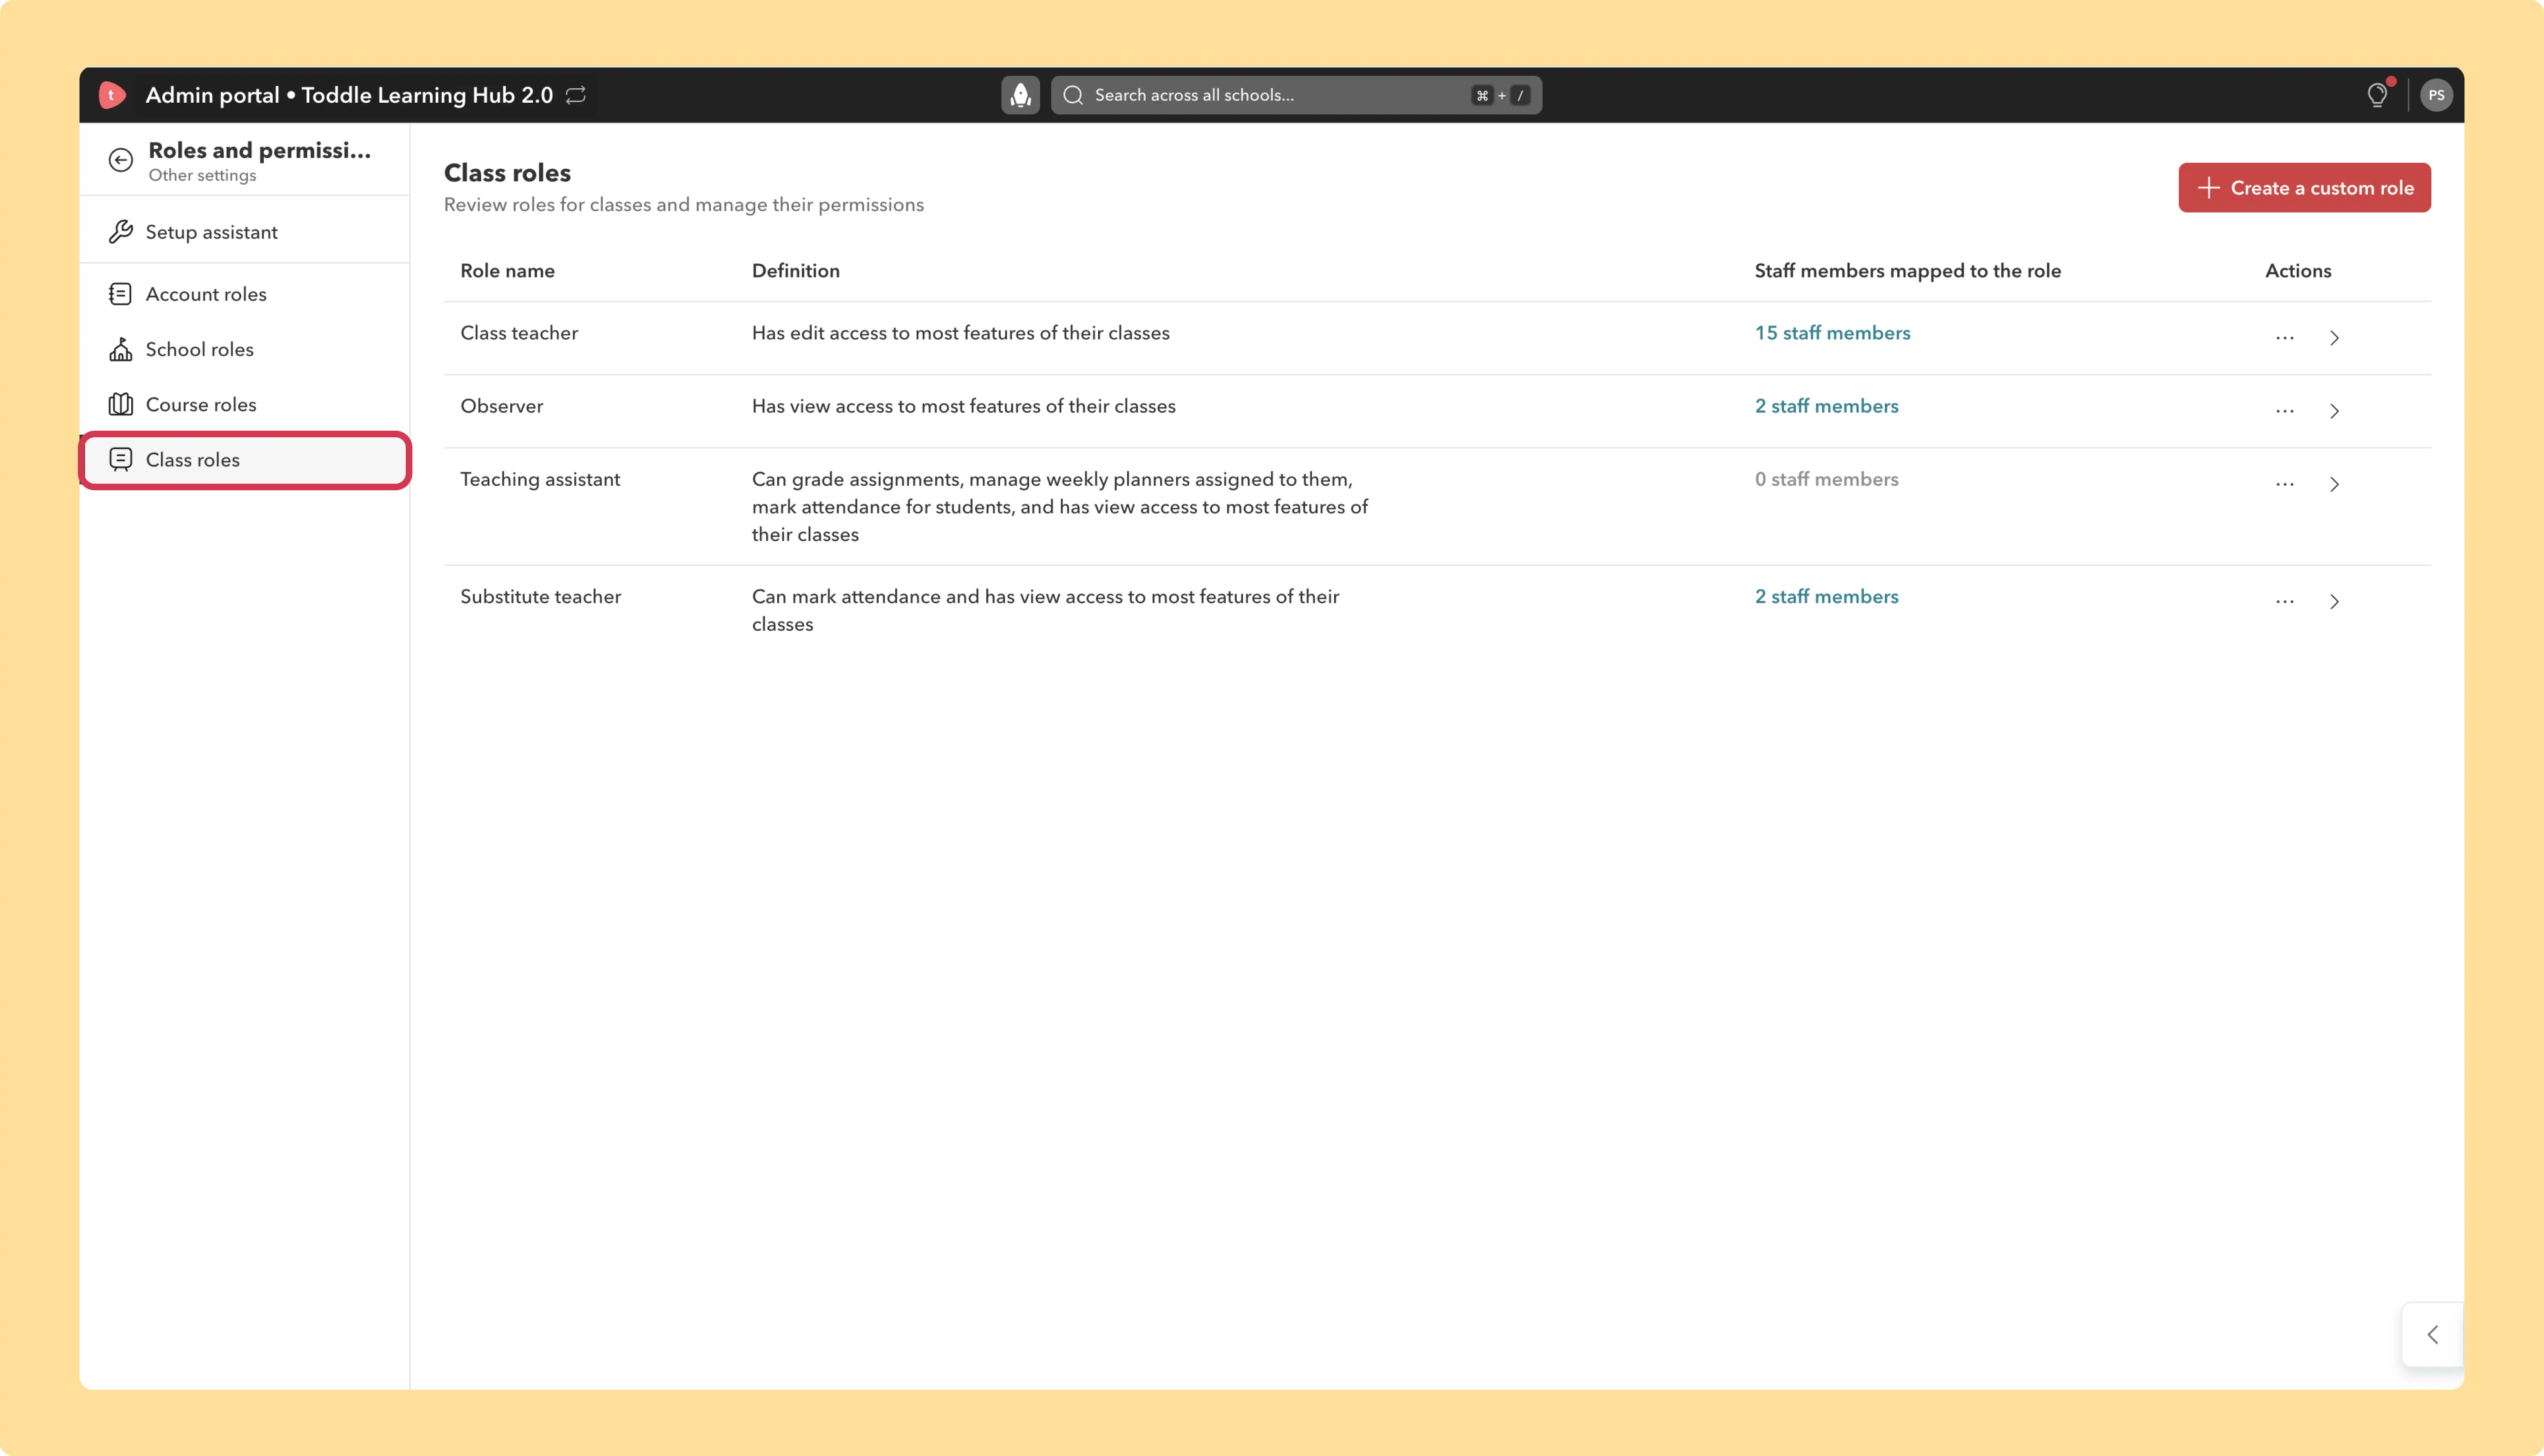The width and height of the screenshot is (2544, 1456).
Task: Open the lightbulb notifications icon
Action: coord(2377,95)
